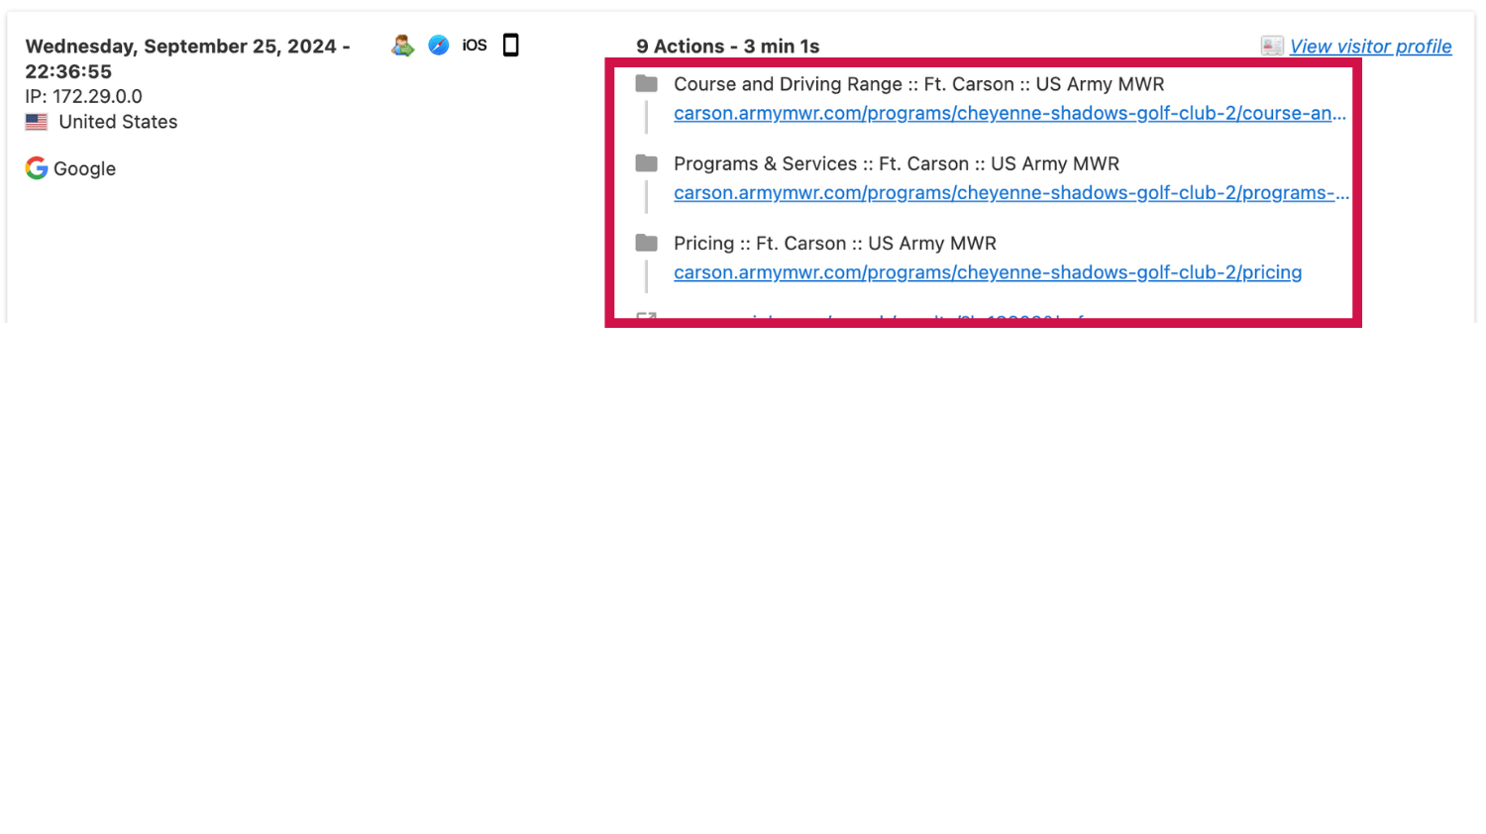Click the smartphone device icon
The height and width of the screenshot is (834, 1486).
[511, 46]
